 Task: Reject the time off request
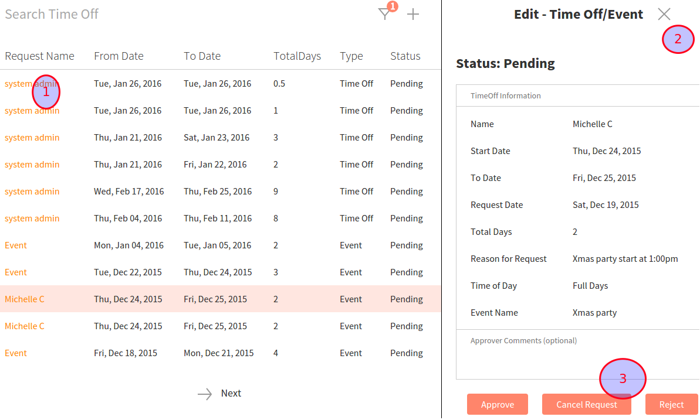pos(671,405)
